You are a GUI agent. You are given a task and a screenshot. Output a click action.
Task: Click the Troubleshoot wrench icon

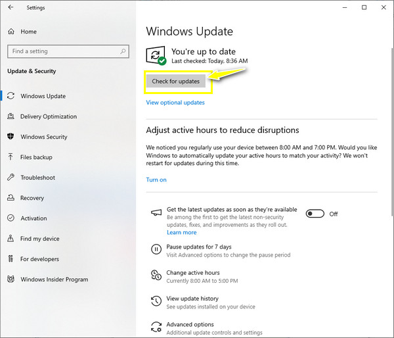[11, 177]
